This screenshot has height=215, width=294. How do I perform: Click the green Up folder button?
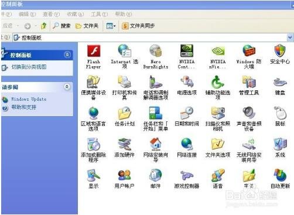pos(44,26)
